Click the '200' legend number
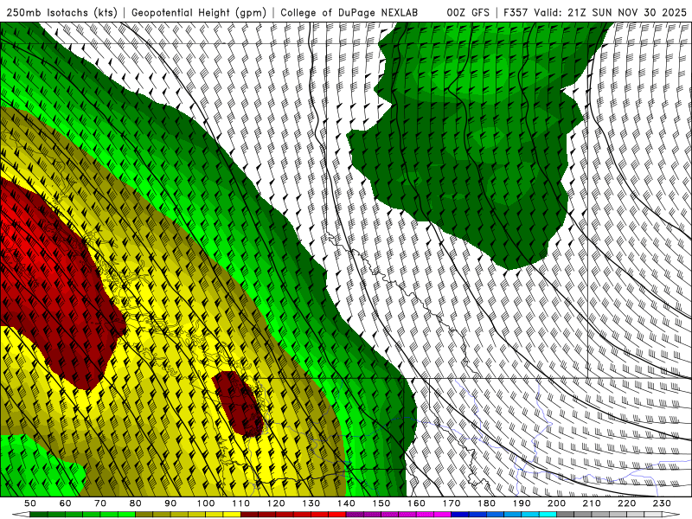This screenshot has height=519, width=692. tap(556, 503)
